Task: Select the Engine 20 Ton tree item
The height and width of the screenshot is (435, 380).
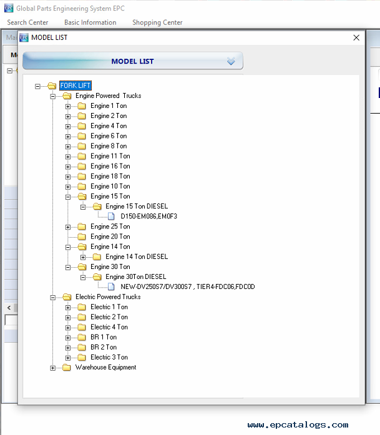Action: point(110,237)
